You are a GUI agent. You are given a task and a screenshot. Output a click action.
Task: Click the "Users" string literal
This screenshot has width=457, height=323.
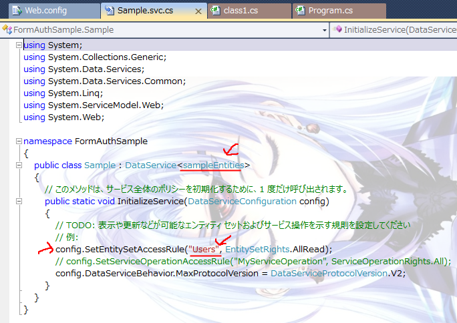[204, 250]
